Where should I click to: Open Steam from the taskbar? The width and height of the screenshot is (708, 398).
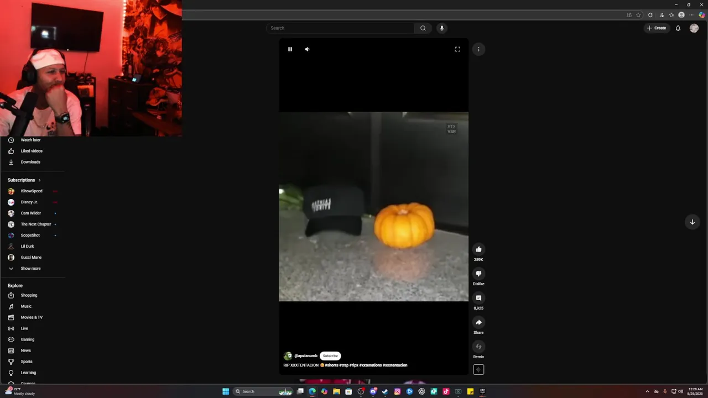(385, 391)
